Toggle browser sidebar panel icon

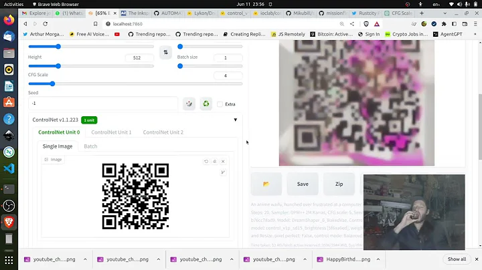pos(454,24)
